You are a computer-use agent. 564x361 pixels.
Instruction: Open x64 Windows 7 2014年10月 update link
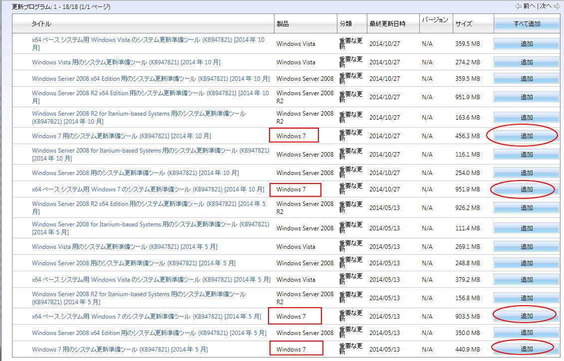click(148, 189)
